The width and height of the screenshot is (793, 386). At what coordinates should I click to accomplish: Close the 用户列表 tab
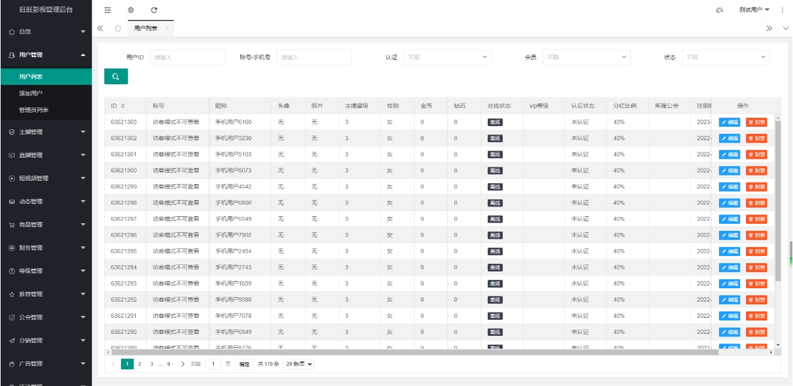coord(167,29)
